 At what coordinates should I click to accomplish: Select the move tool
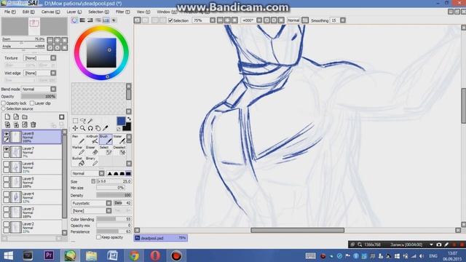click(75, 128)
